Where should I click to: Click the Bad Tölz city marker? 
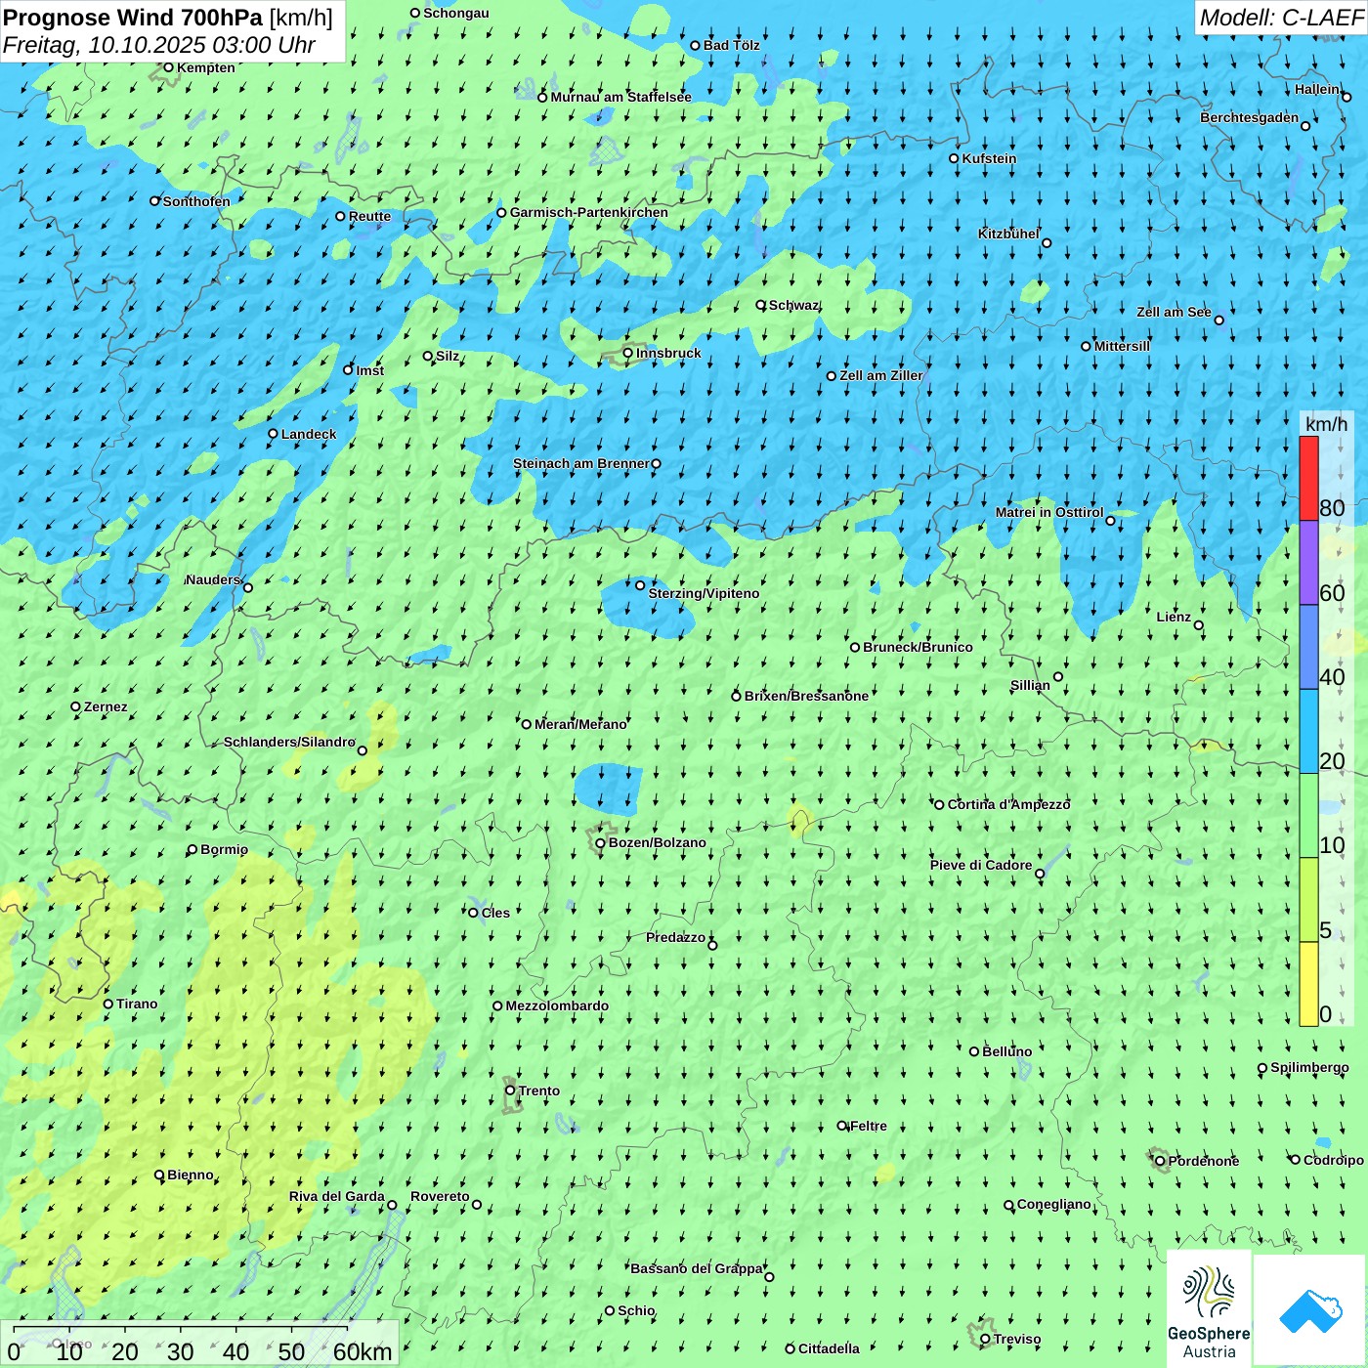tap(696, 45)
